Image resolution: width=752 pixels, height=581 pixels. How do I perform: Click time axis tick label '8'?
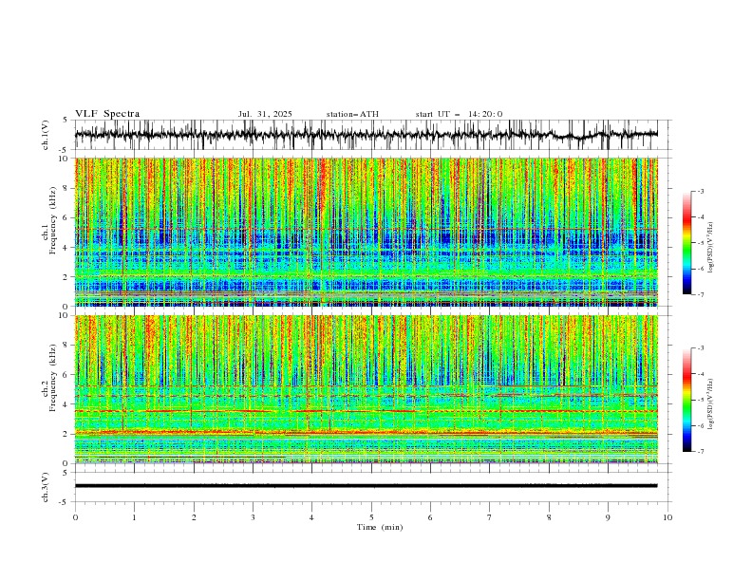[x=549, y=517]
